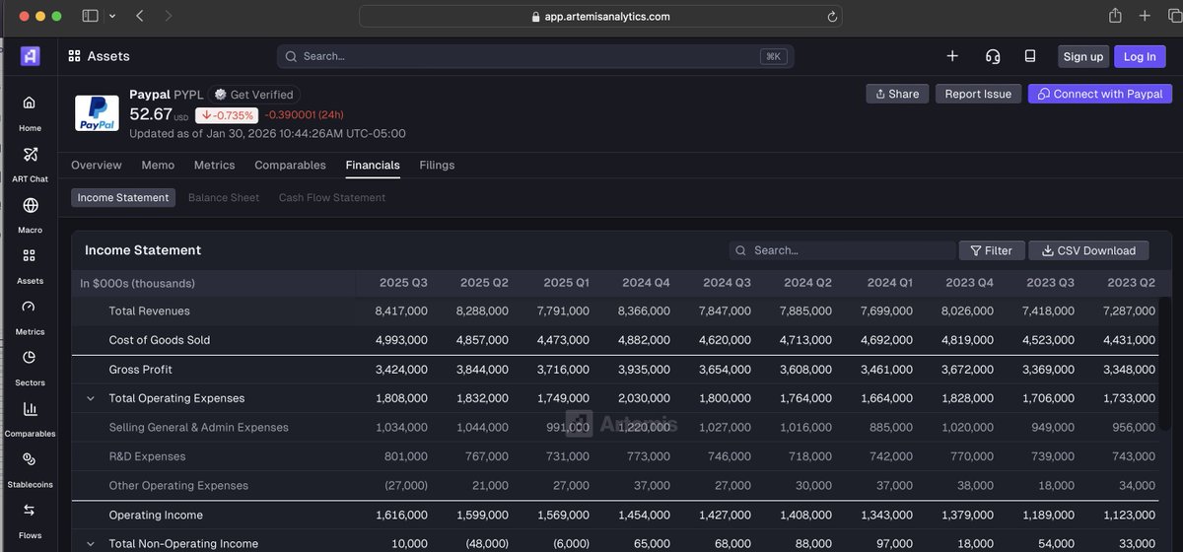Open the Filter button in Income Statement

pyautogui.click(x=992, y=251)
